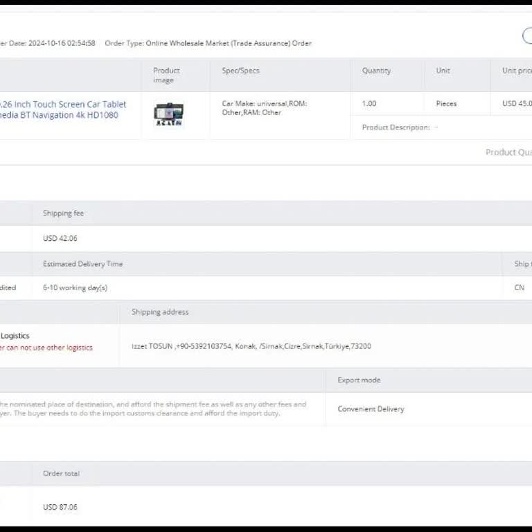
Task: Click the Izzet TOSUN shipping address line
Action: click(251, 346)
